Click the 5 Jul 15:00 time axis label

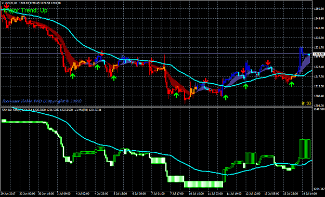pos(121,194)
